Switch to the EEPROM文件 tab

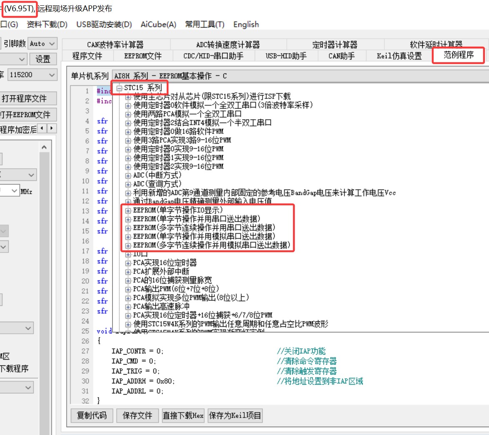(x=143, y=56)
